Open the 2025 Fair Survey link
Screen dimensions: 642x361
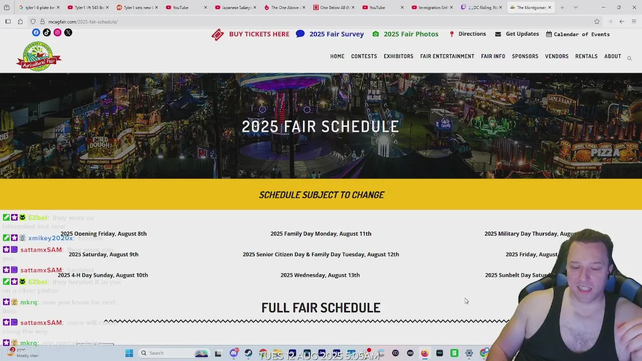[337, 34]
